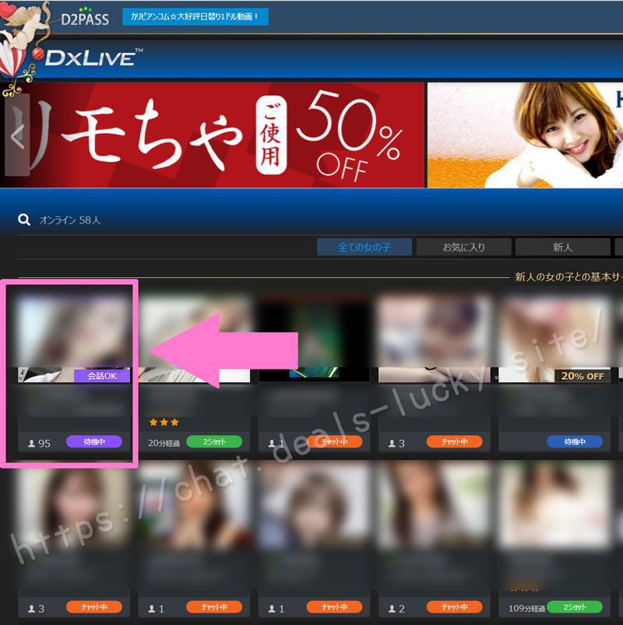Switch to the お気に入り tab
This screenshot has width=623, height=625.
pyautogui.click(x=464, y=247)
